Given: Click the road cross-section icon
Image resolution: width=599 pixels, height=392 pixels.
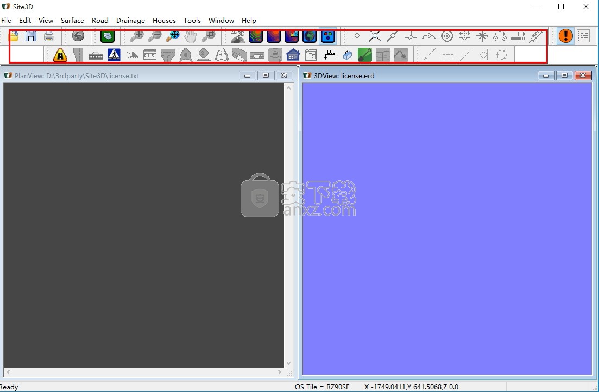Looking at the screenshot, I should pos(96,56).
